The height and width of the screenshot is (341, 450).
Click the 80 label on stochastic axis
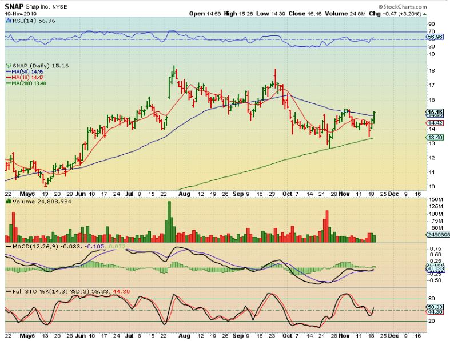[431, 299]
